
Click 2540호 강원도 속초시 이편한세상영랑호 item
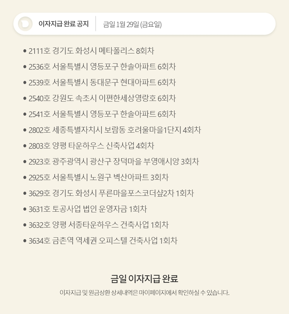(102, 98)
